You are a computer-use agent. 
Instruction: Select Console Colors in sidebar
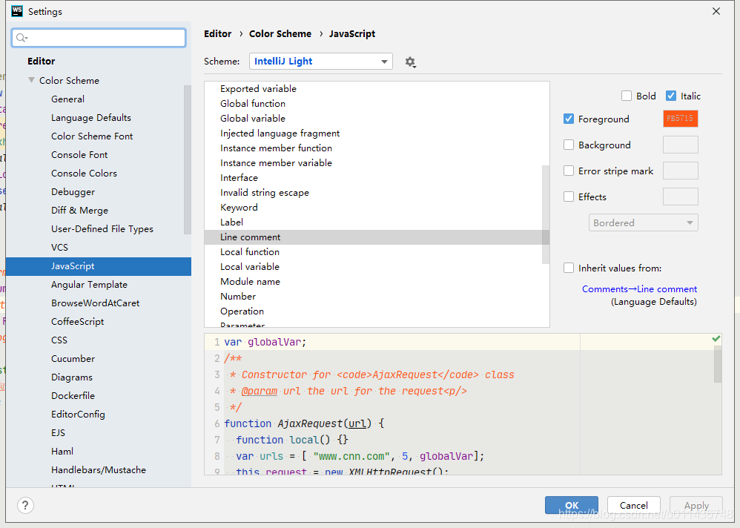[x=84, y=174]
